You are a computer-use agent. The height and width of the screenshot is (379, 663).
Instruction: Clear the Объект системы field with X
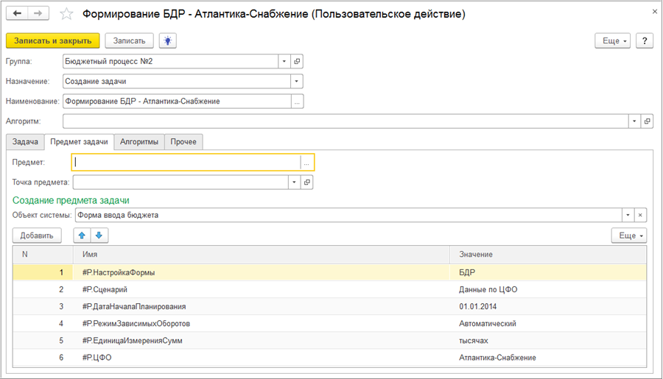640,216
